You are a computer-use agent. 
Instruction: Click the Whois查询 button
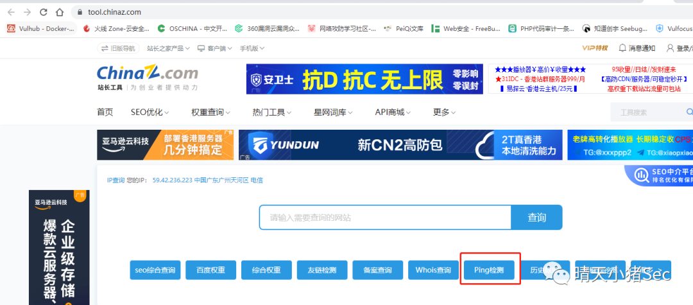pos(434,270)
